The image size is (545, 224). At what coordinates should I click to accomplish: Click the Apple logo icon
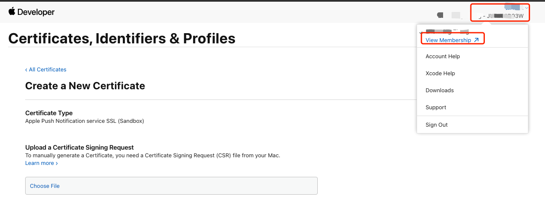(x=12, y=11)
